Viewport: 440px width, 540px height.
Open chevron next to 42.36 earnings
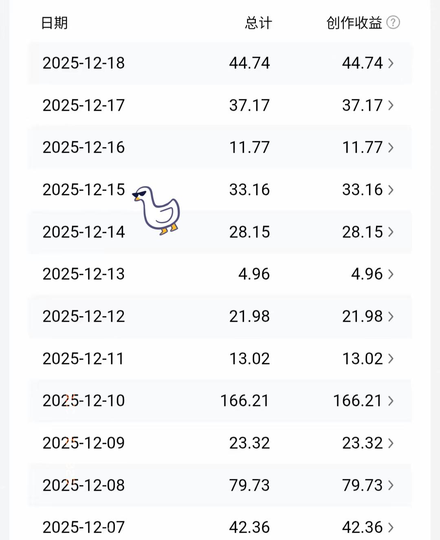(391, 527)
